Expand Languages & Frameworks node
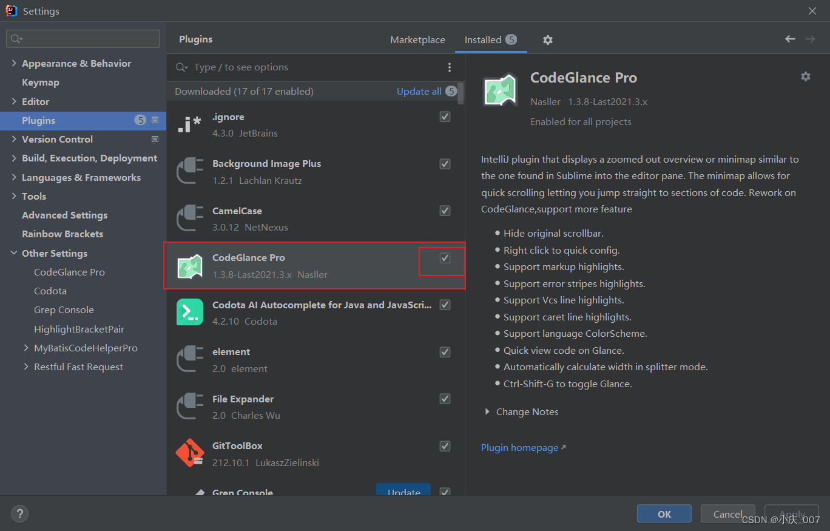Screen dimensions: 830x531 [14, 177]
